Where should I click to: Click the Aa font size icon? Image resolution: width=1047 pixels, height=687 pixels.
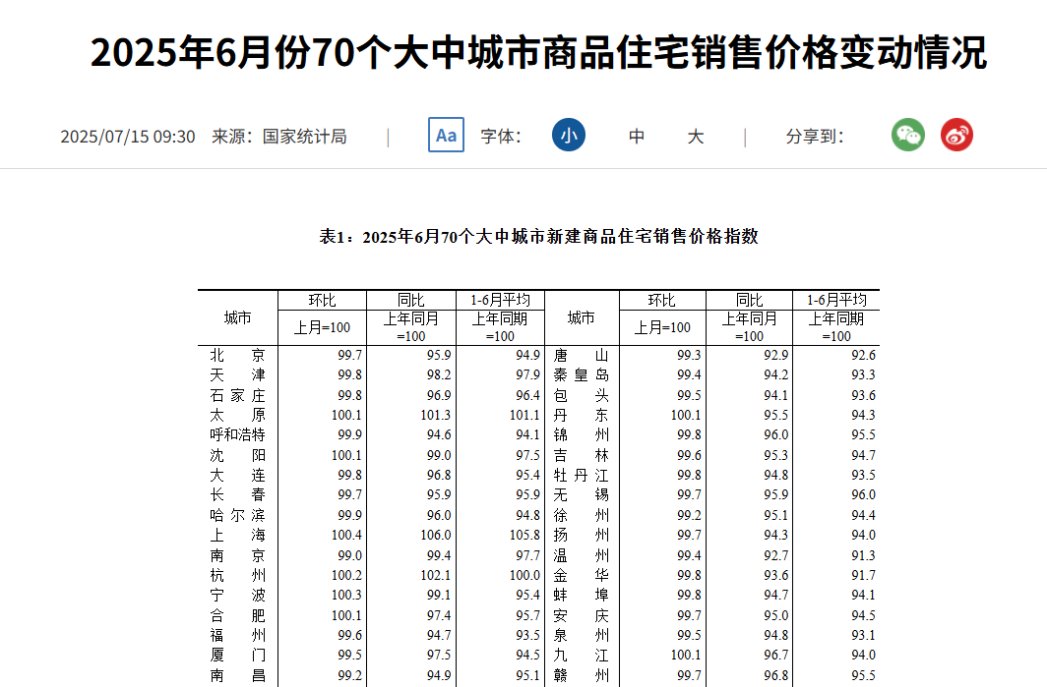tap(446, 135)
